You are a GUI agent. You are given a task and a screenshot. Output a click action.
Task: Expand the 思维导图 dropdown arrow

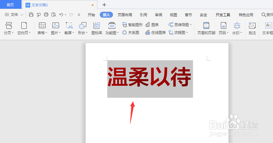pyautogui.click(x=191, y=25)
